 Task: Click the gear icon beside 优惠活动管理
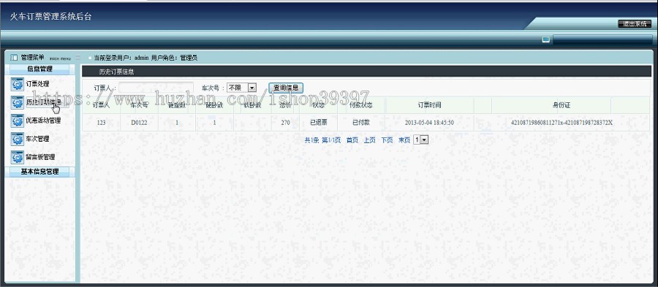pos(18,120)
